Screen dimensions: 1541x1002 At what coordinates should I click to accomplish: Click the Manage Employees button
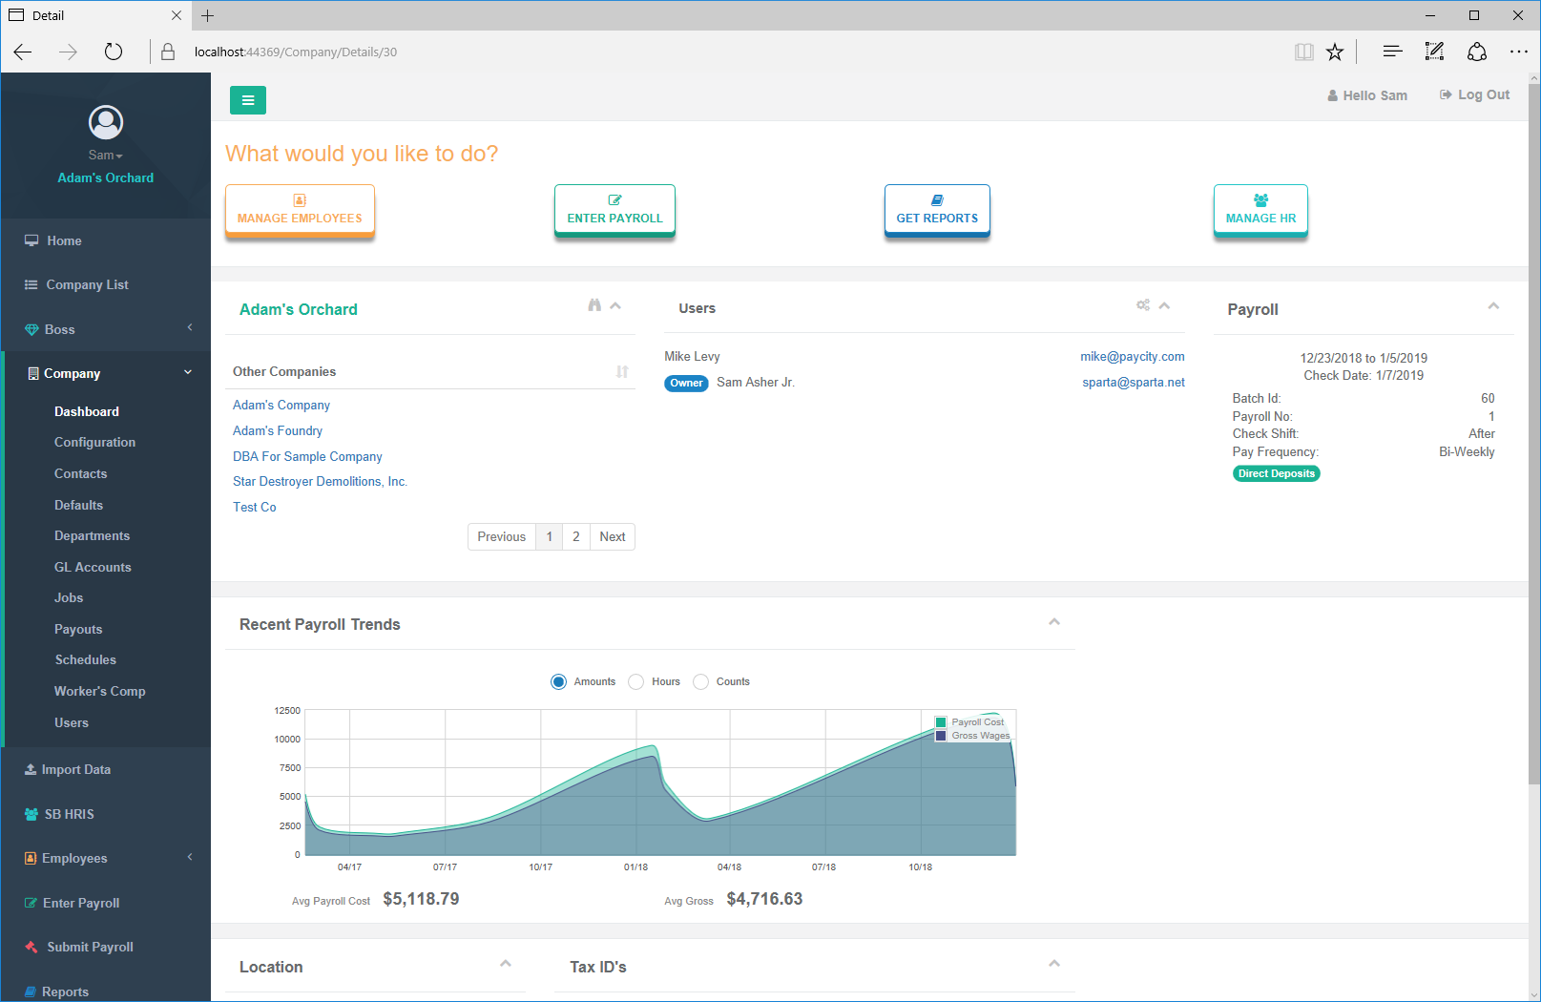300,210
